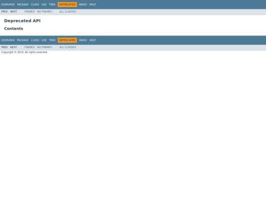Open Overview in the top navigation bar
Image resolution: width=266 pixels, height=199 pixels.
(8, 4)
